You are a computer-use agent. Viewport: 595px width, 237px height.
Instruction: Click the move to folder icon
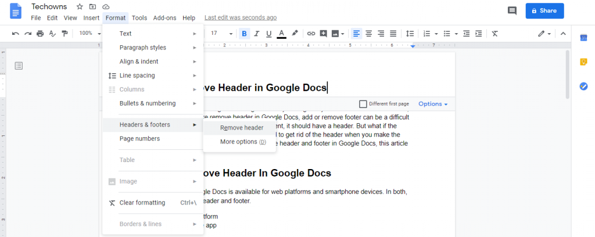92,6
